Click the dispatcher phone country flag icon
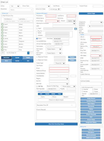104x141 pixels. pos(89,26)
